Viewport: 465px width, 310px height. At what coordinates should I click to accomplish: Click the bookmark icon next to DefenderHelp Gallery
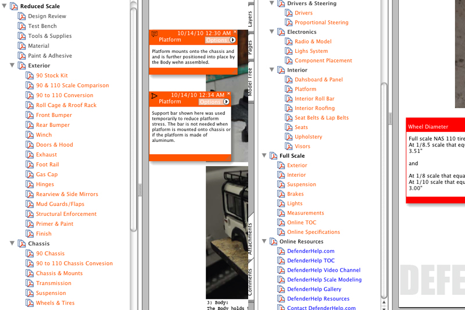click(x=281, y=289)
